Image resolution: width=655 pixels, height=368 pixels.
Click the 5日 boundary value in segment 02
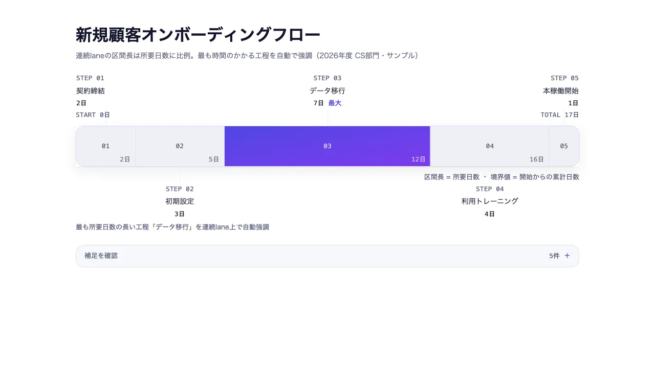click(213, 159)
